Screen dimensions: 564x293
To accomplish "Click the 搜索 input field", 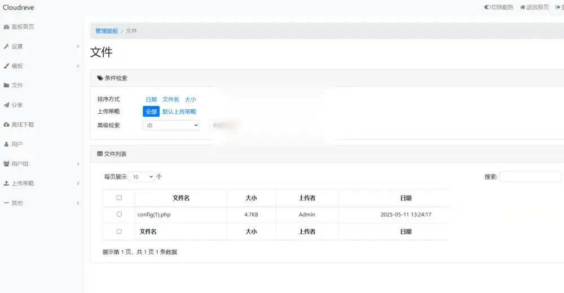I will [531, 177].
